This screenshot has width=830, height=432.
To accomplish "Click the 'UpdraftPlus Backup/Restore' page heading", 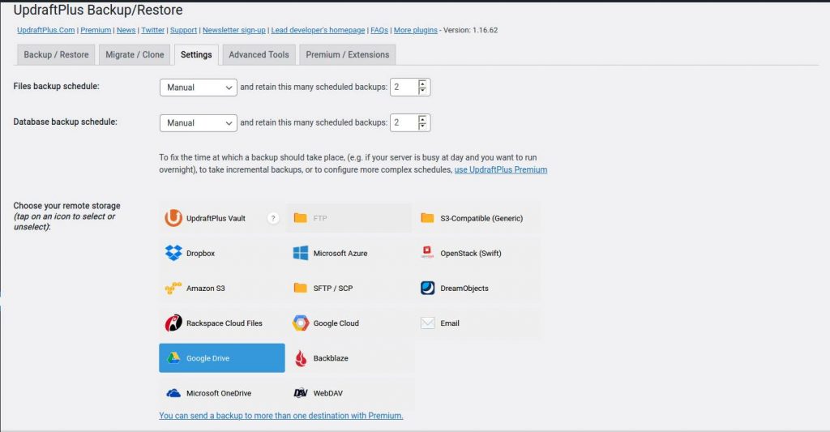I will (x=98, y=10).
